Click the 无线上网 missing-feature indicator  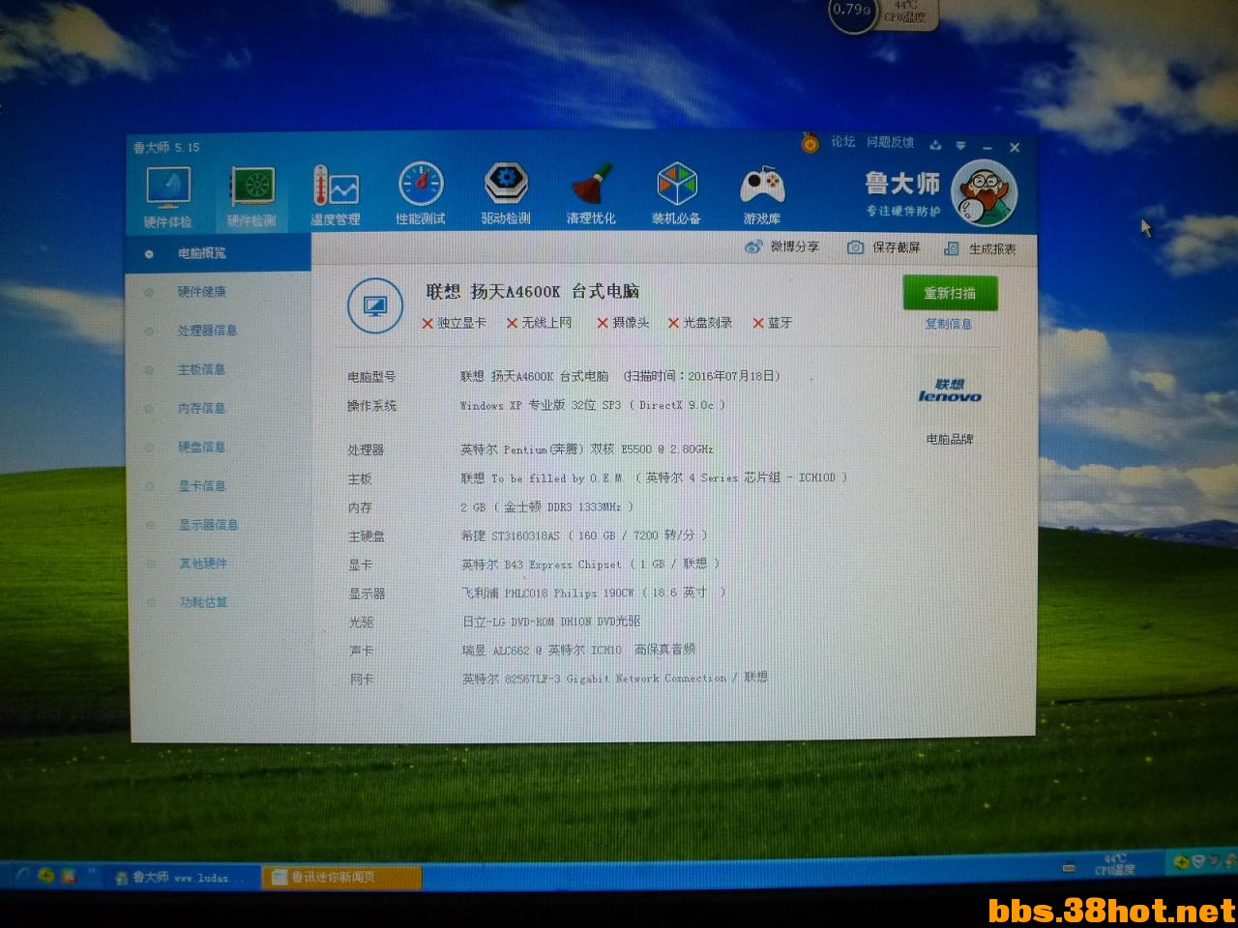pos(539,323)
